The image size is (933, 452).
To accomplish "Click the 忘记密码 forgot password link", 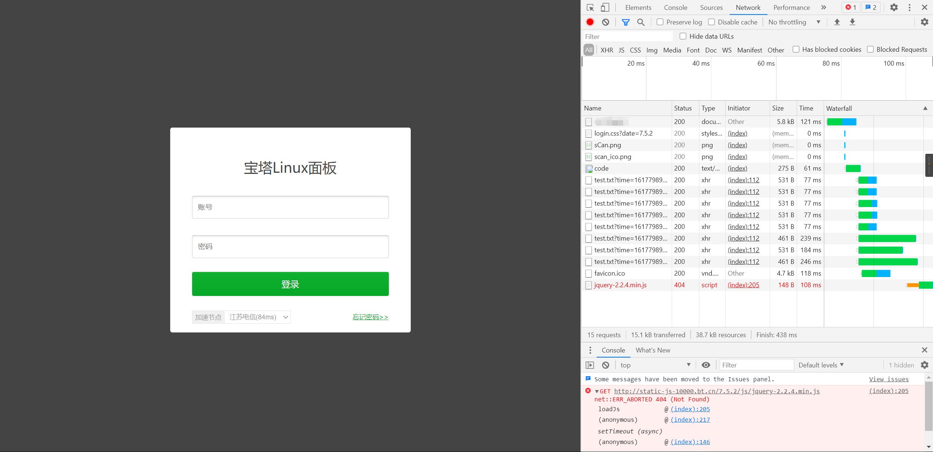I will 370,317.
